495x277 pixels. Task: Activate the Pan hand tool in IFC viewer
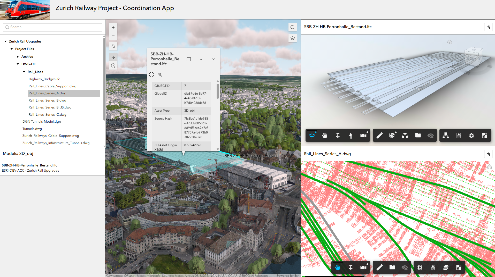coord(325,135)
